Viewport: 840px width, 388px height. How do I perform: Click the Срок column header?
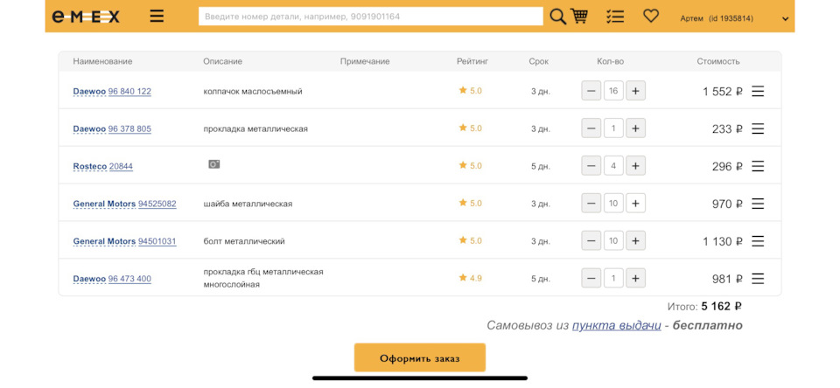[x=538, y=61]
